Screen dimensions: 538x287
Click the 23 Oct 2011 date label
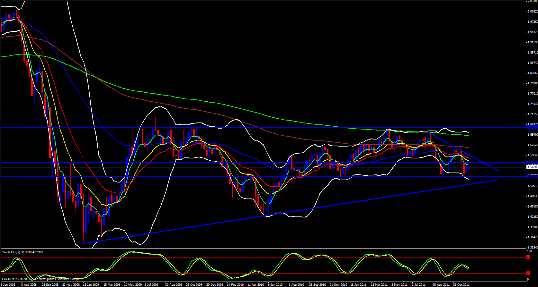[462, 284]
